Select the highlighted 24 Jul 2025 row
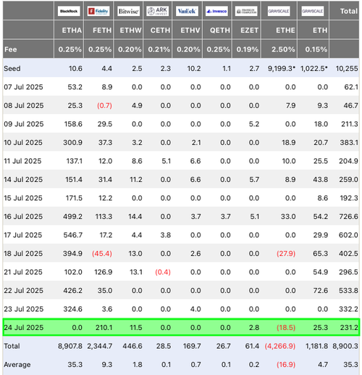 (x=181, y=327)
